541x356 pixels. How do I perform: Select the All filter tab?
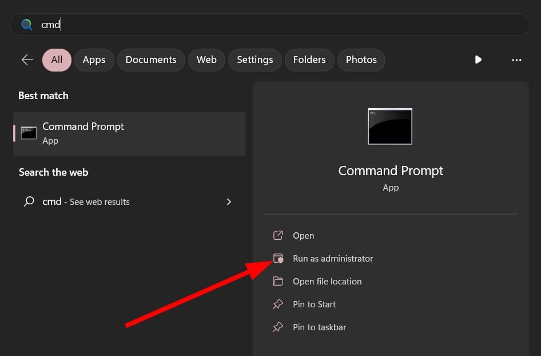click(57, 60)
